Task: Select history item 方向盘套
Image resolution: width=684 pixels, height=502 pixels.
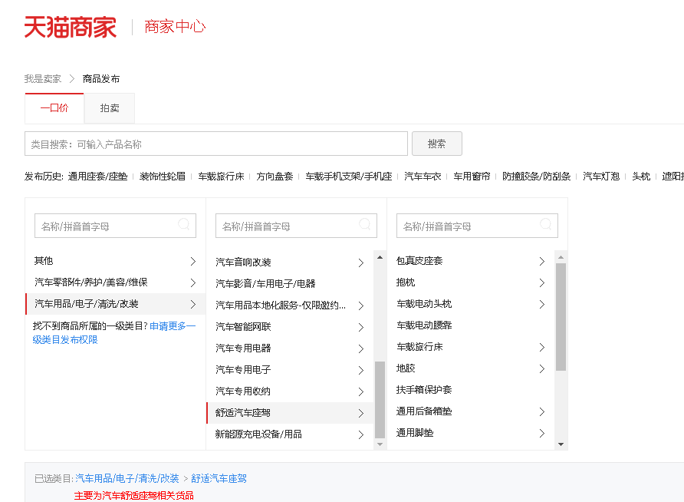Action: (275, 177)
